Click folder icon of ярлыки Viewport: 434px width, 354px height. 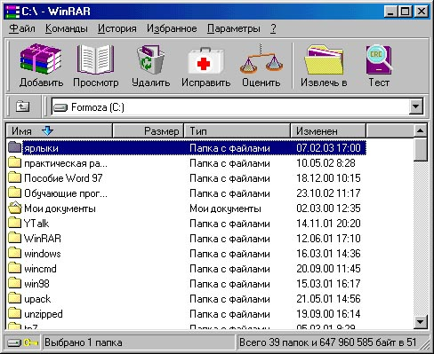pos(14,147)
